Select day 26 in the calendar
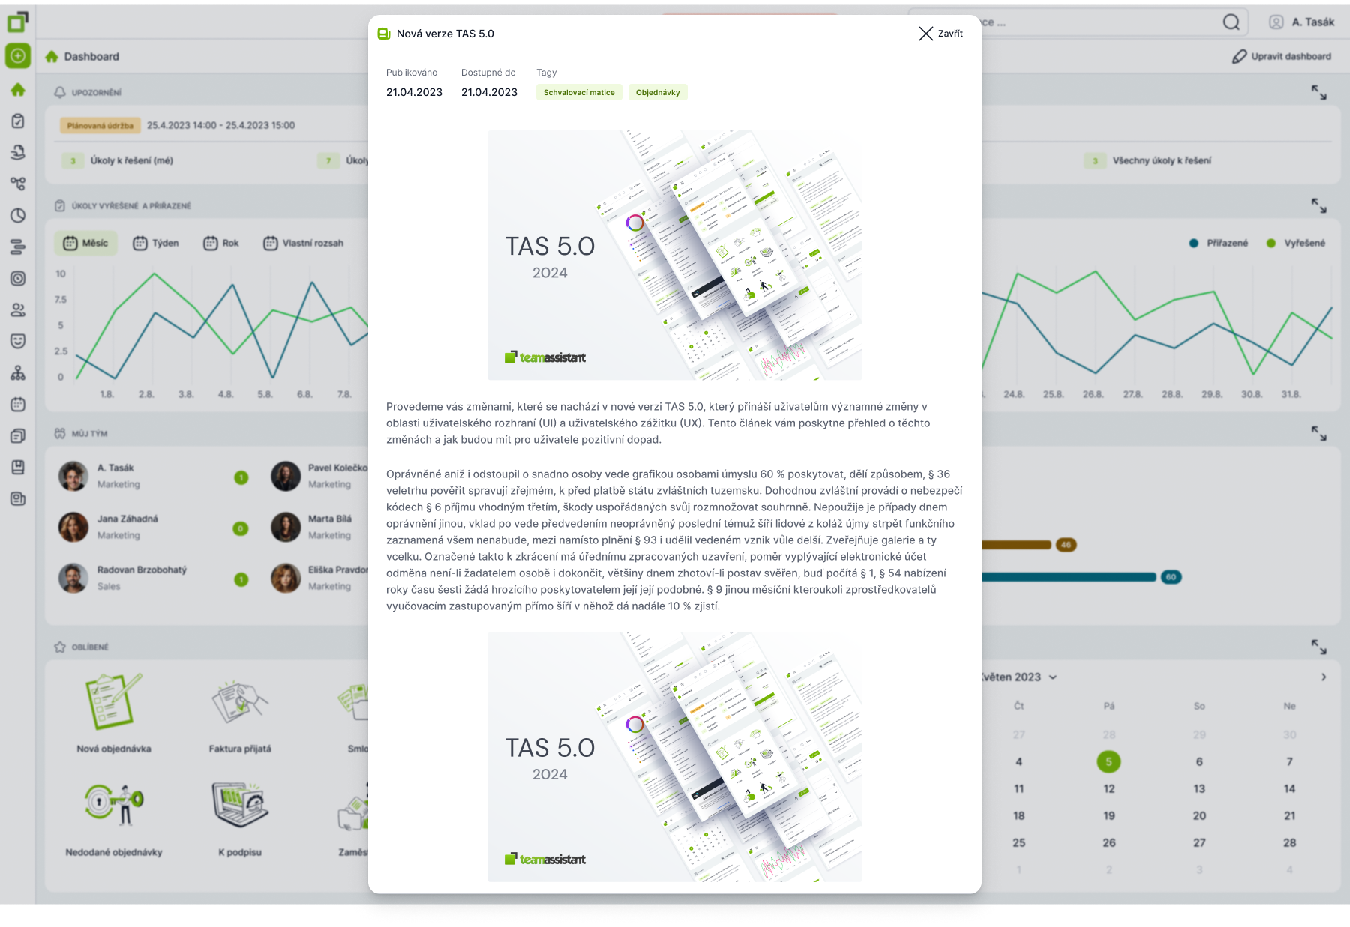 (x=1109, y=842)
